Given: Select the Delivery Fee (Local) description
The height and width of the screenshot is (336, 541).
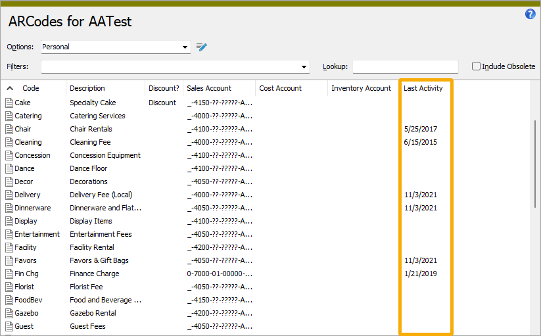Looking at the screenshot, I should pyautogui.click(x=101, y=195).
